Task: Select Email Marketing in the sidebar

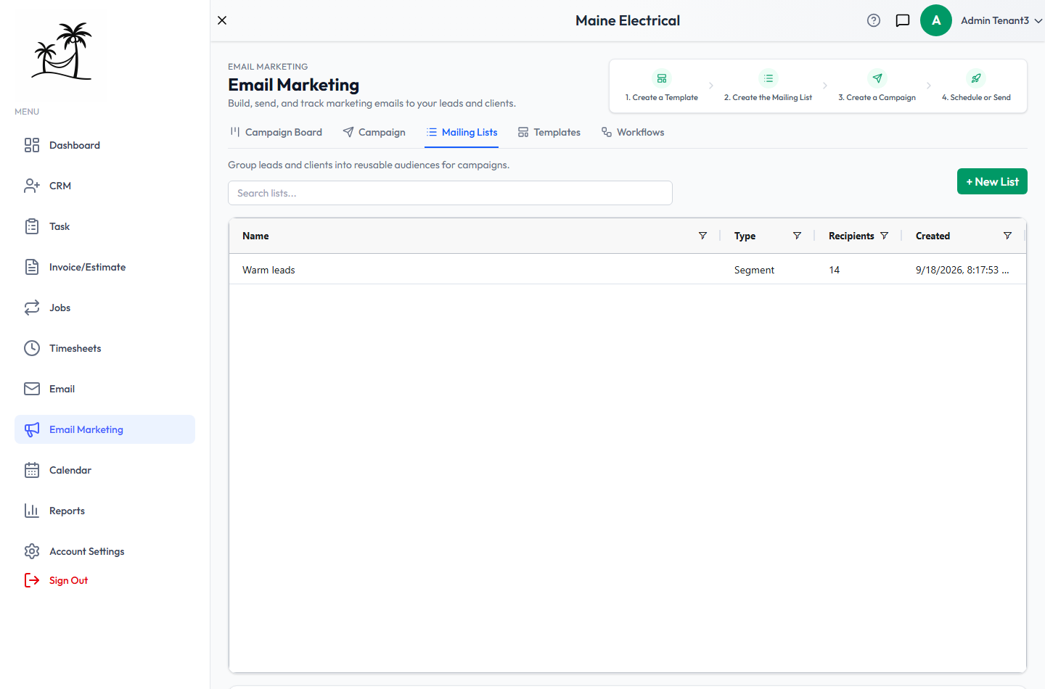Action: (104, 429)
